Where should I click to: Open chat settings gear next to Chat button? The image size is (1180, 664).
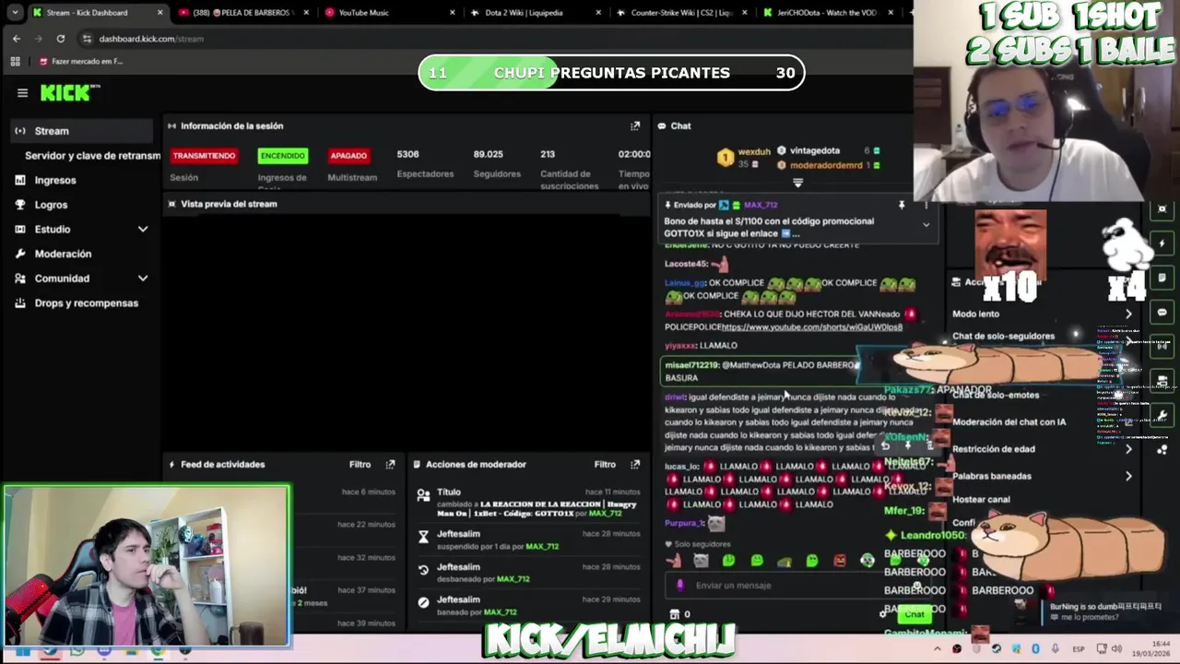pos(884,614)
